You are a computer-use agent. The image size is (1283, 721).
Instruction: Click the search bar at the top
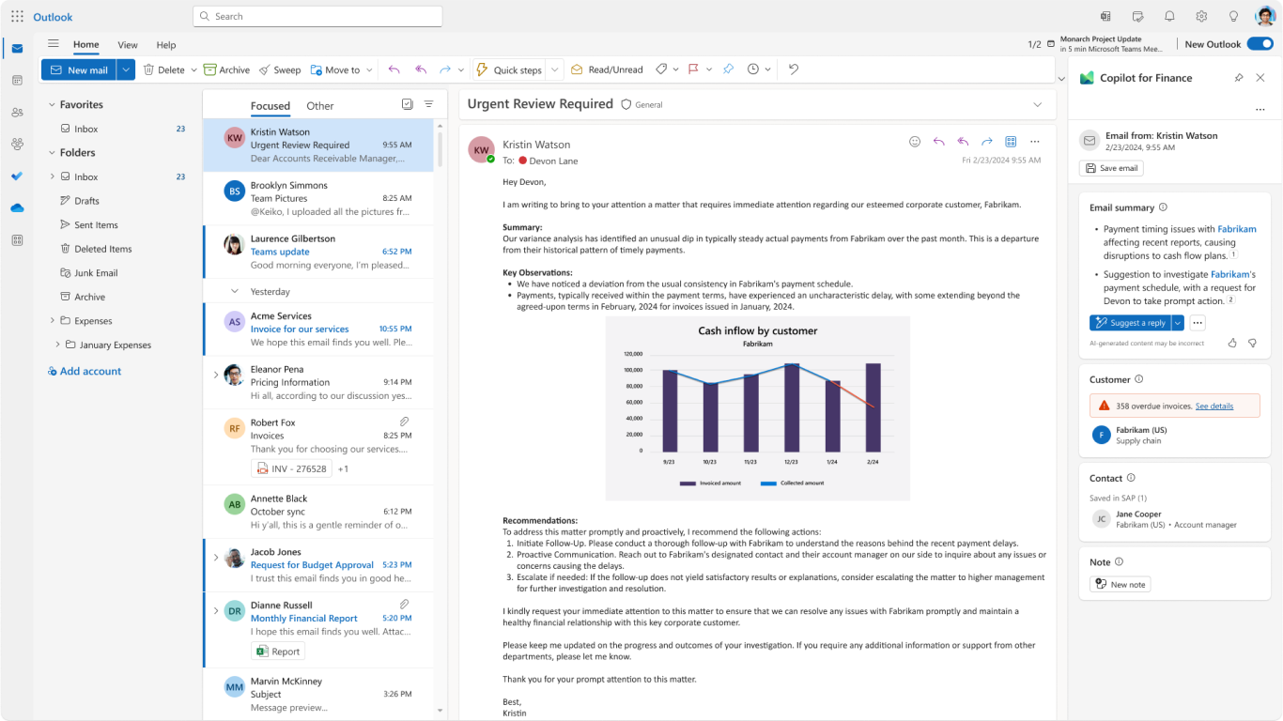point(317,16)
